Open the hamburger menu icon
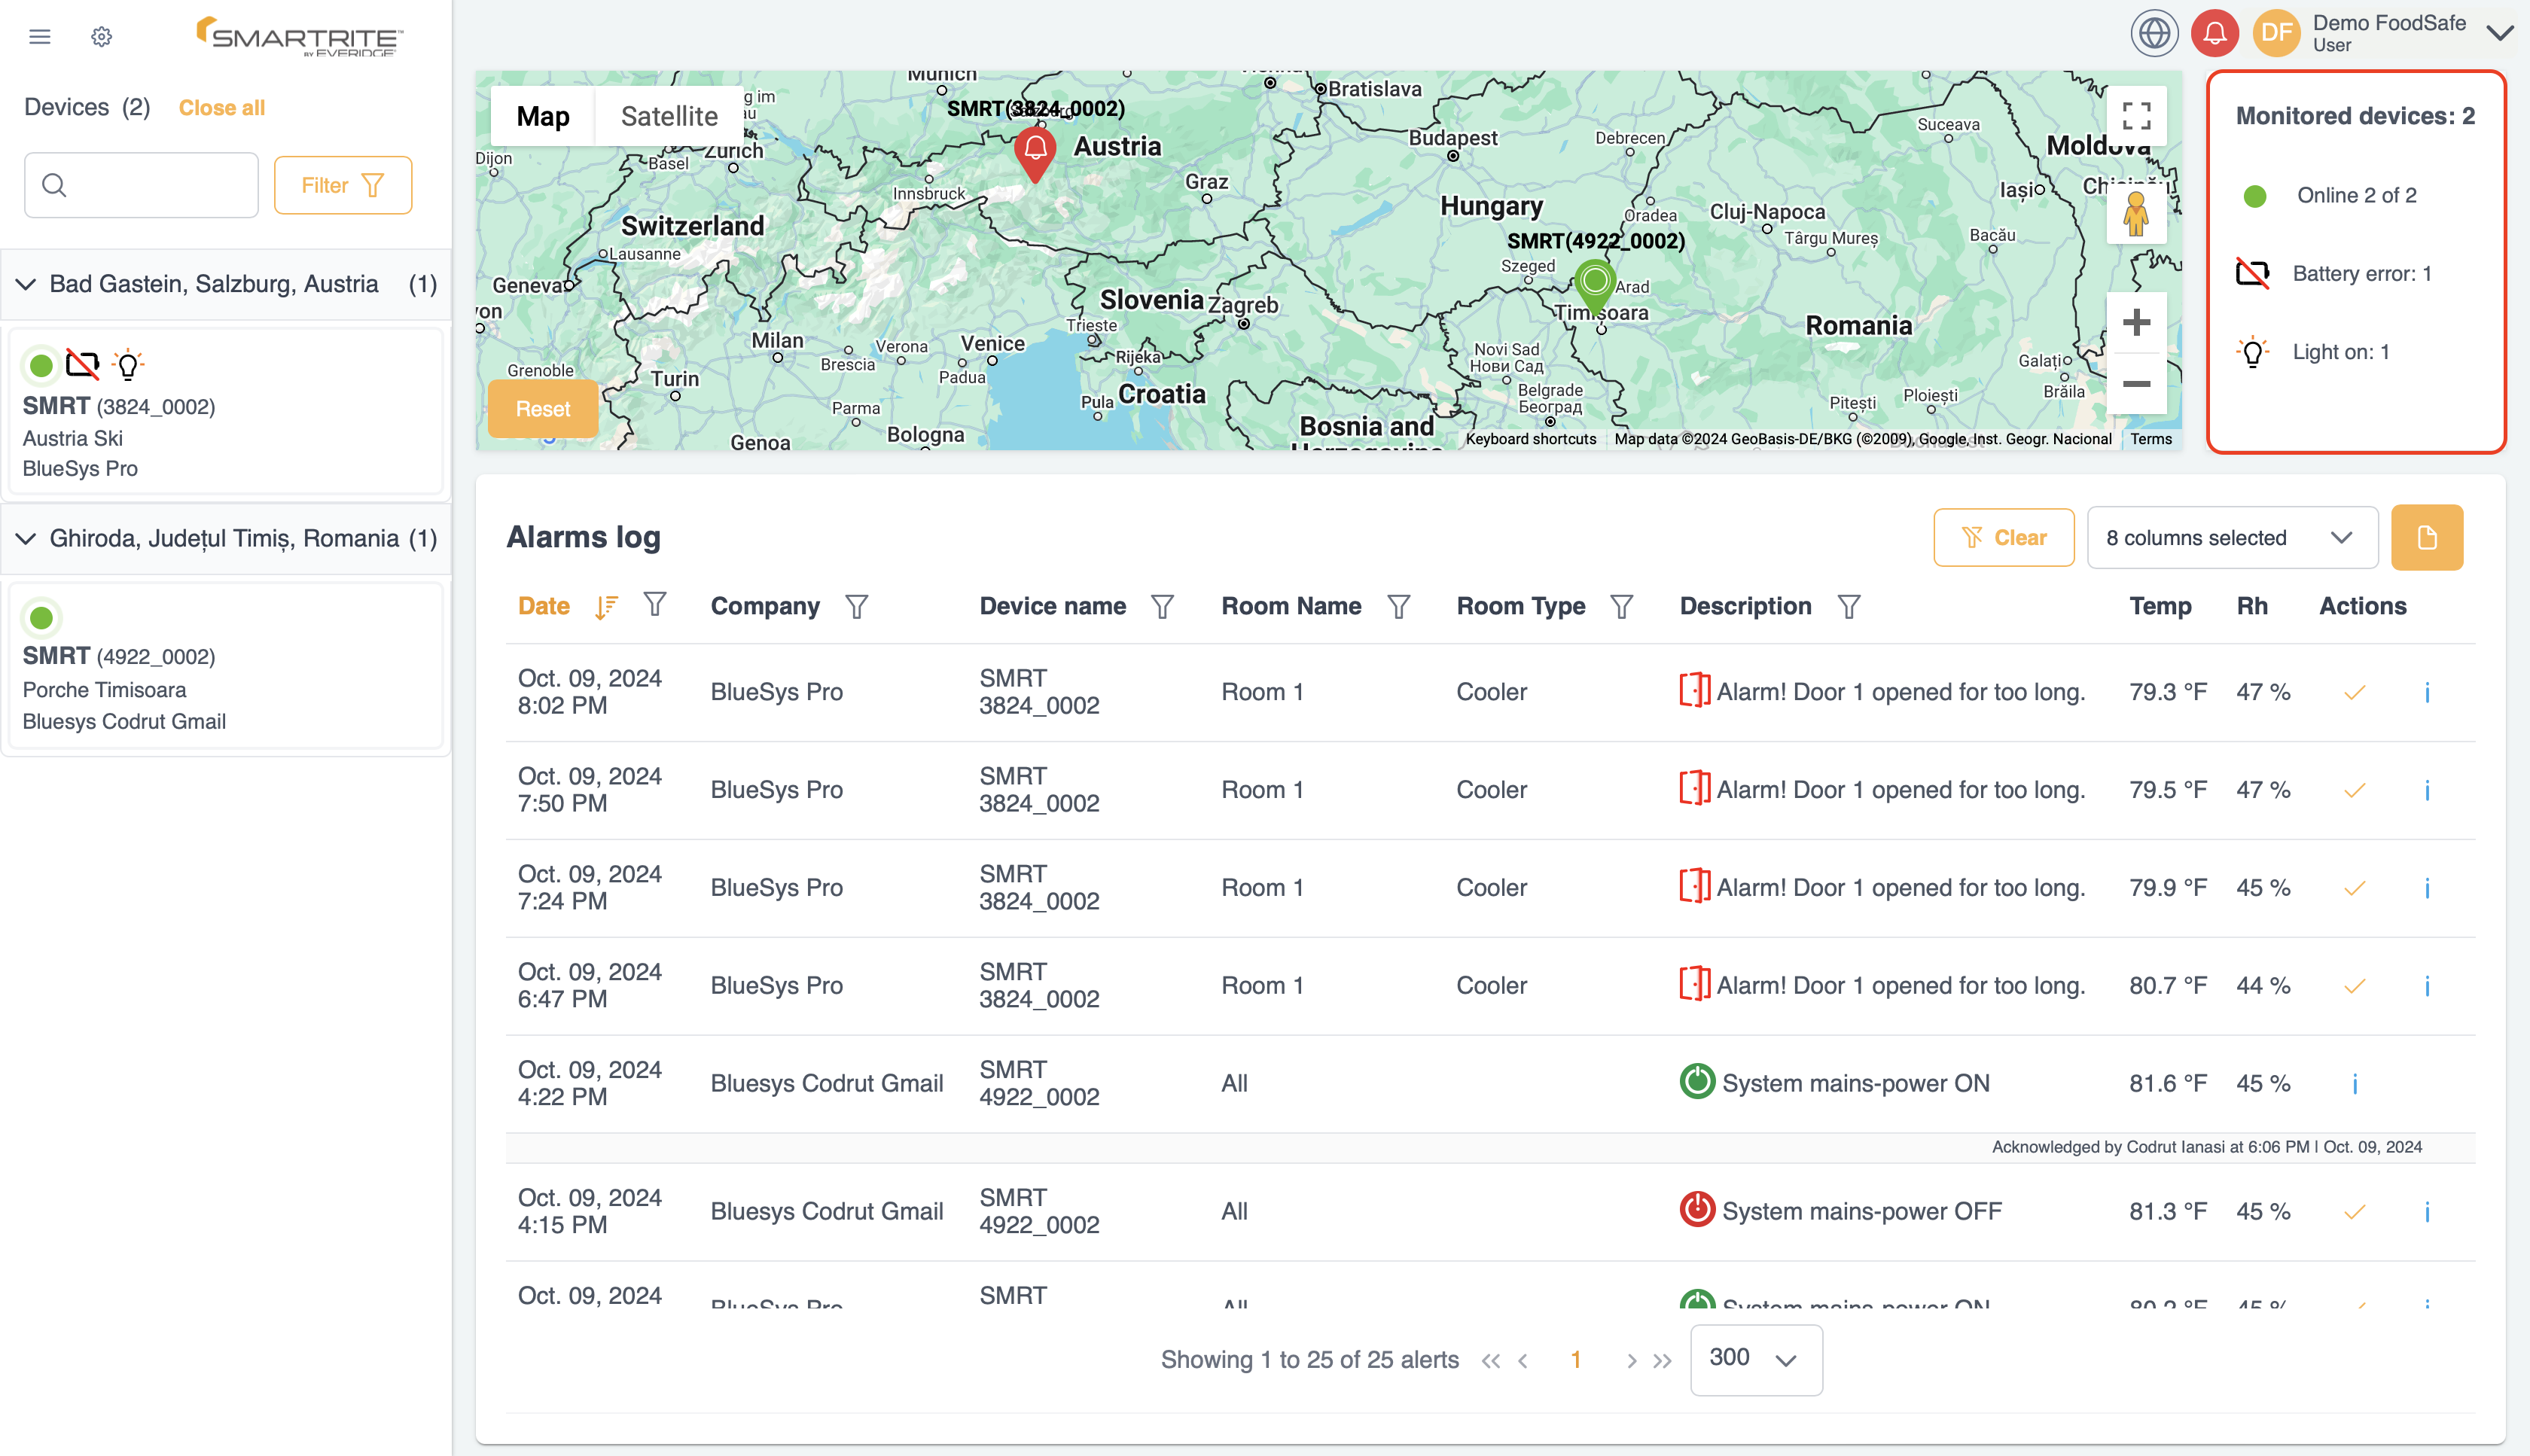The image size is (2530, 1456). (x=40, y=37)
